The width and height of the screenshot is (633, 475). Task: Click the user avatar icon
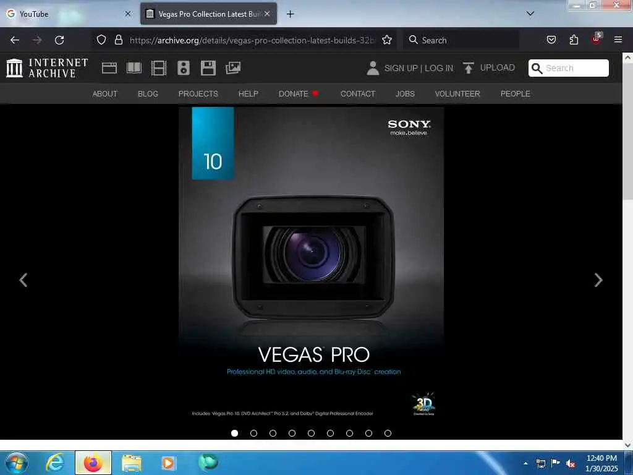tap(373, 68)
